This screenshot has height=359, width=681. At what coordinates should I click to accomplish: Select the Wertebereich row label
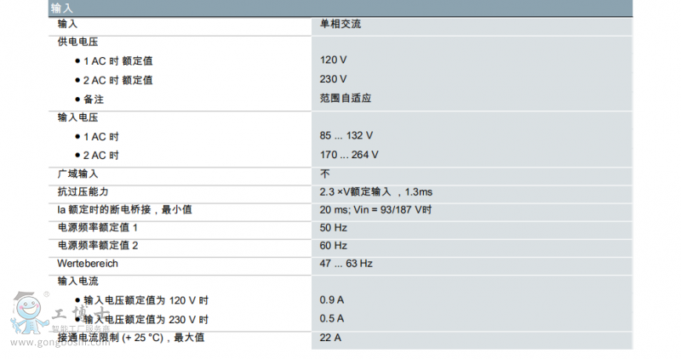[x=87, y=264]
